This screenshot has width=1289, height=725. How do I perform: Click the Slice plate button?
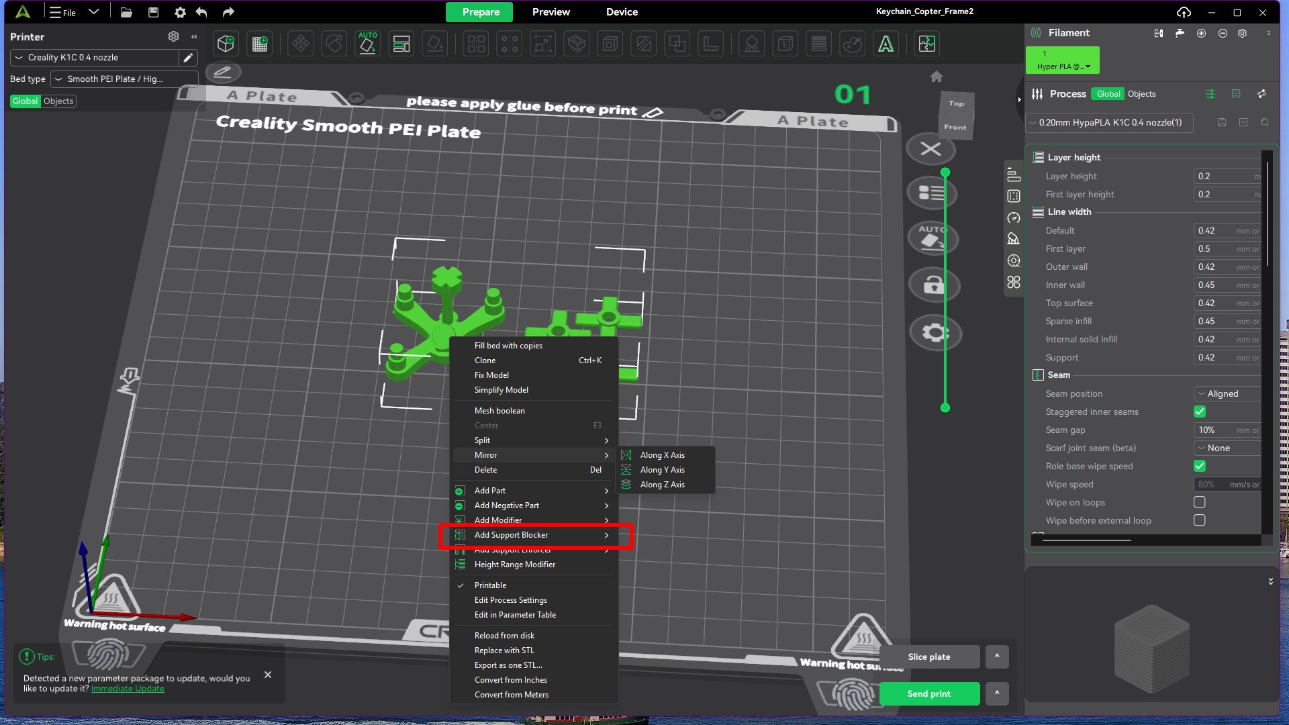[x=929, y=657]
